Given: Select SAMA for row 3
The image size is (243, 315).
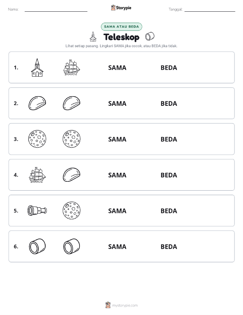Looking at the screenshot, I should click(x=117, y=139).
